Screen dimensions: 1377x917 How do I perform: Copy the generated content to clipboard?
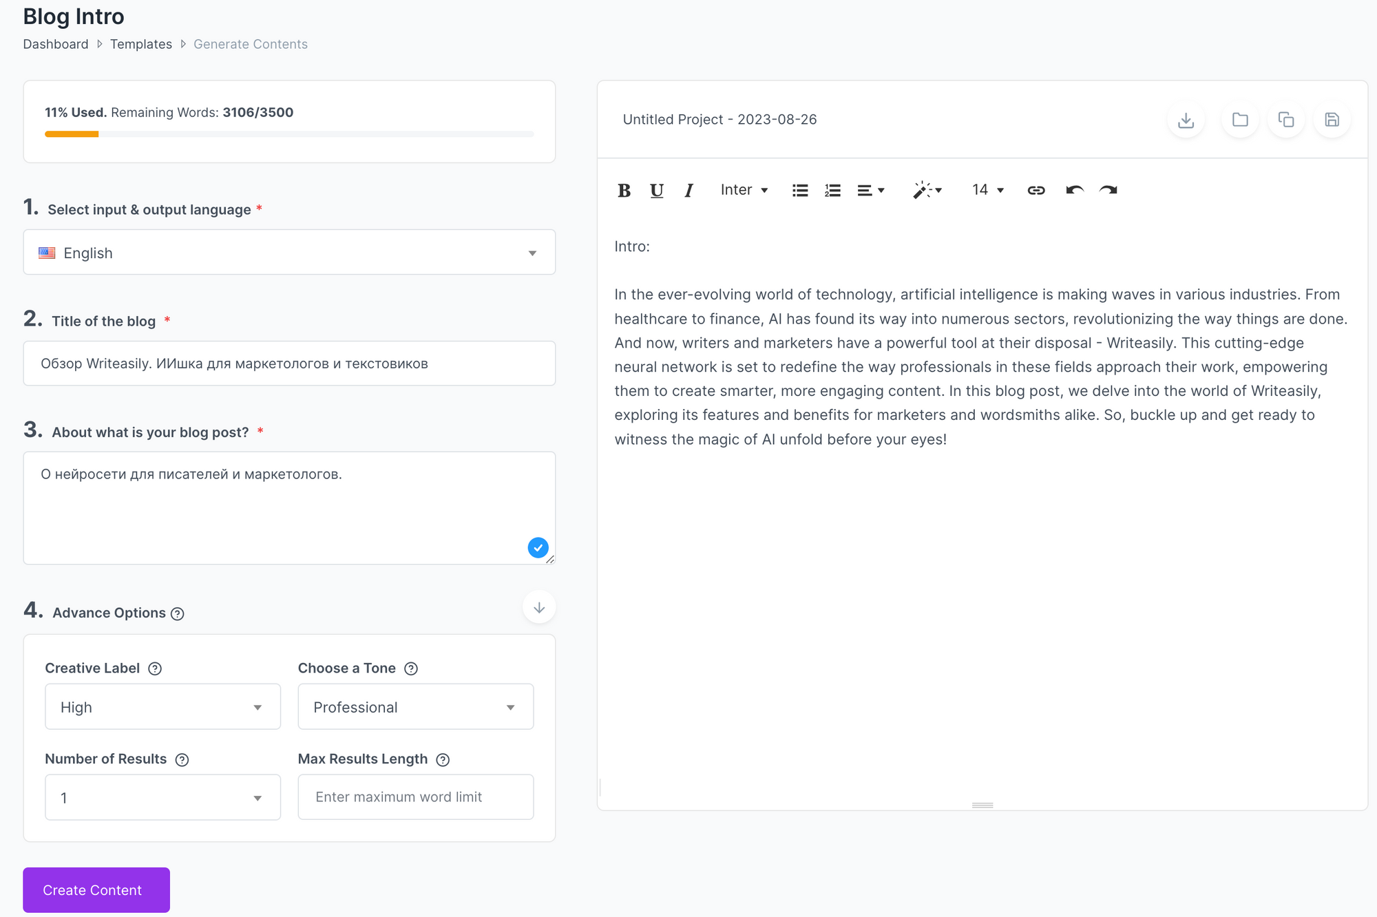(x=1286, y=120)
